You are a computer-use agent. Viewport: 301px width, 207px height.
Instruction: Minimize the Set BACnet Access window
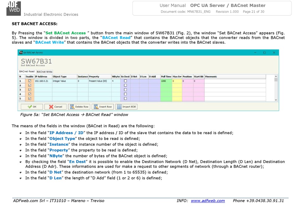255,52
